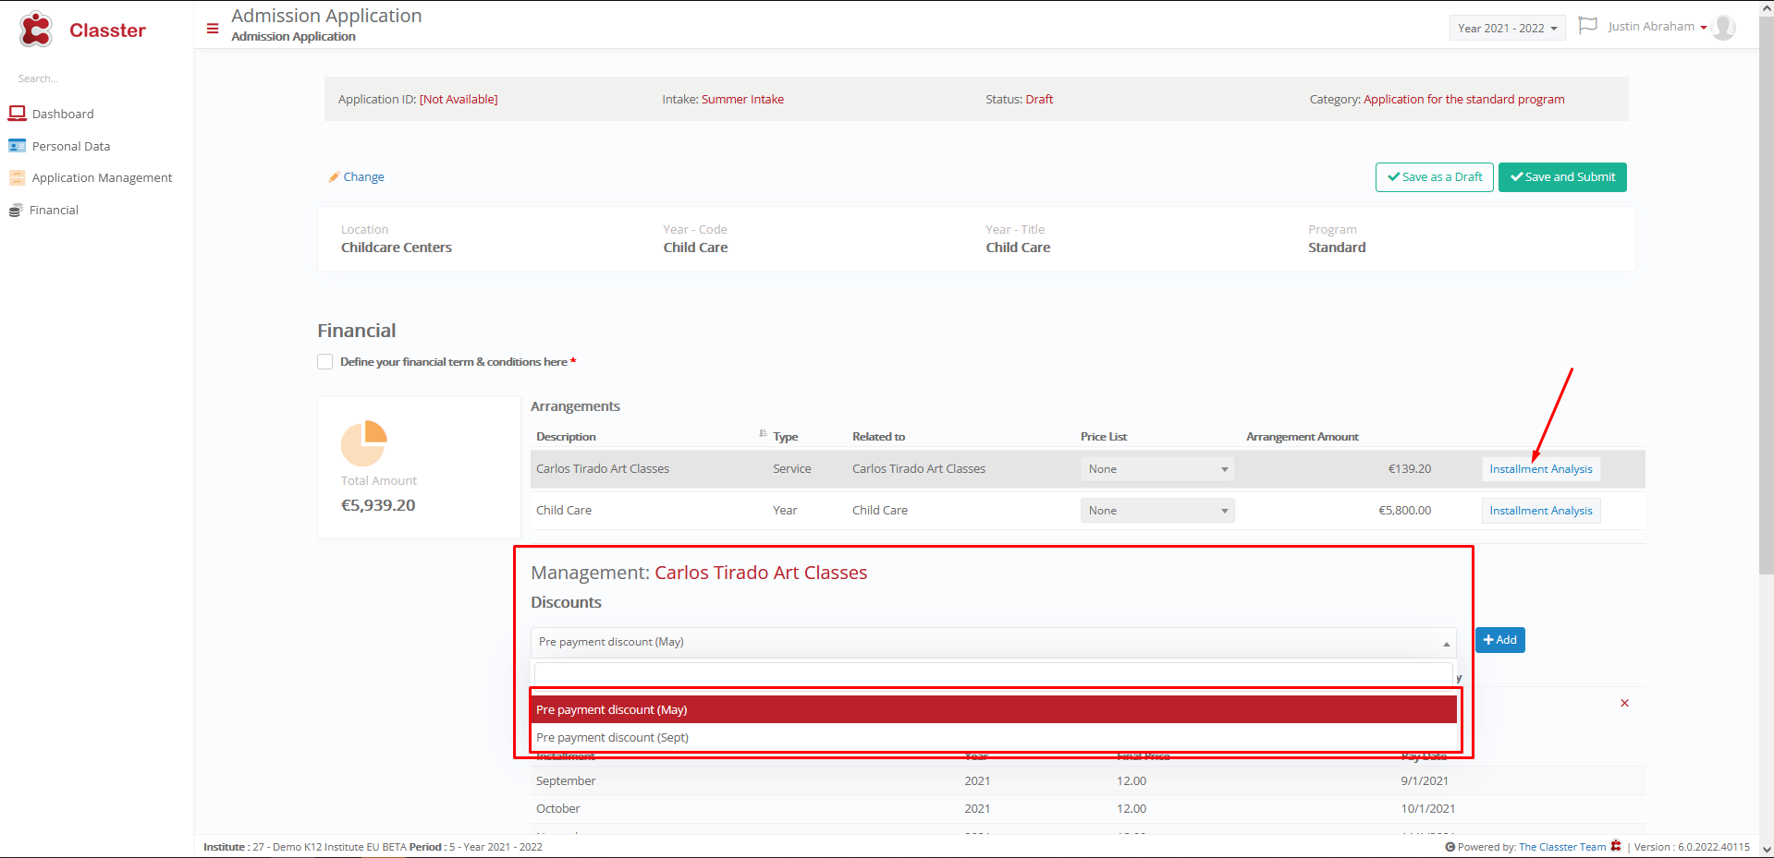This screenshot has height=858, width=1774.
Task: Sort arrangements by Description sort icon
Action: point(763,433)
